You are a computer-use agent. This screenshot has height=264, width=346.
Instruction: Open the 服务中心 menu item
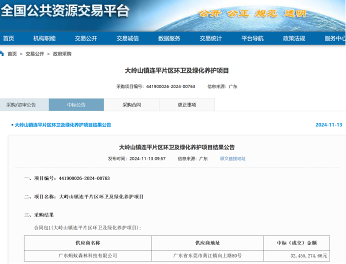335,38
